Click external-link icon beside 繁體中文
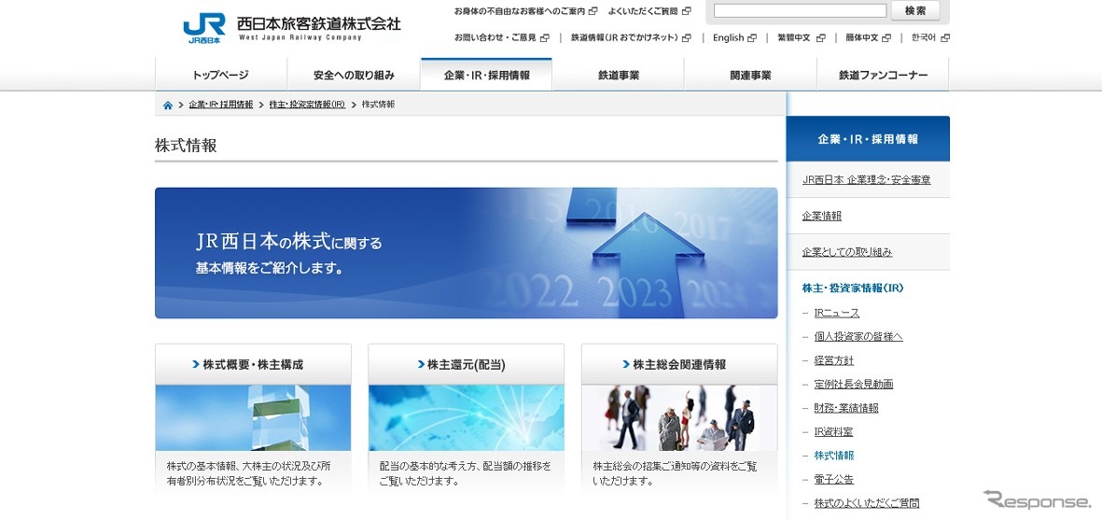 tap(820, 38)
